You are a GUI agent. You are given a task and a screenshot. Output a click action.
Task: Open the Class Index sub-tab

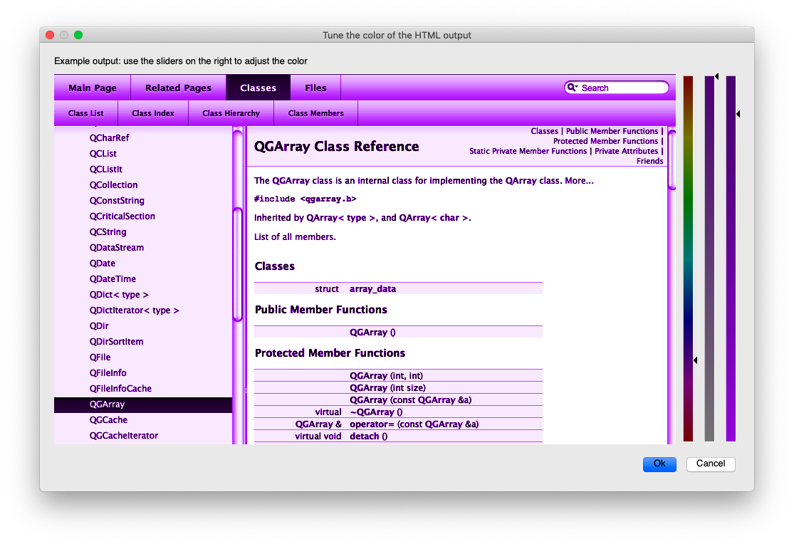tap(153, 113)
